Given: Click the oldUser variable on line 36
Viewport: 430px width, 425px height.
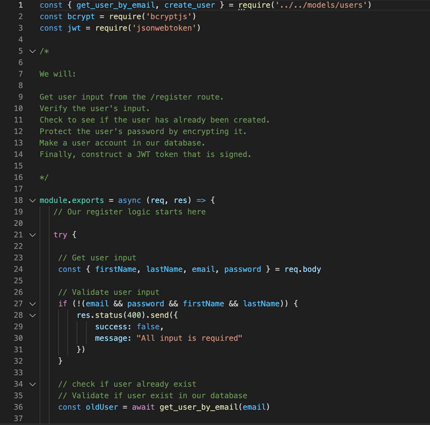Looking at the screenshot, I should 102,407.
